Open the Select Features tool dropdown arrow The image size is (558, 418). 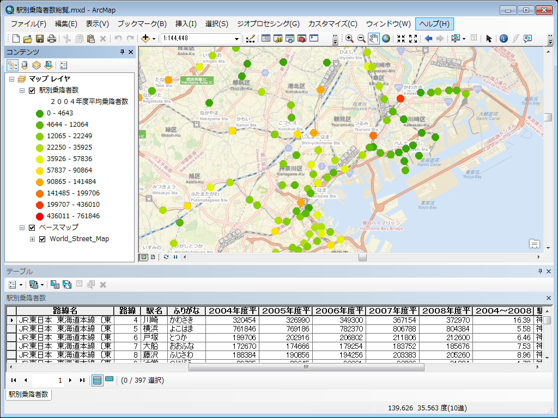tap(464, 39)
